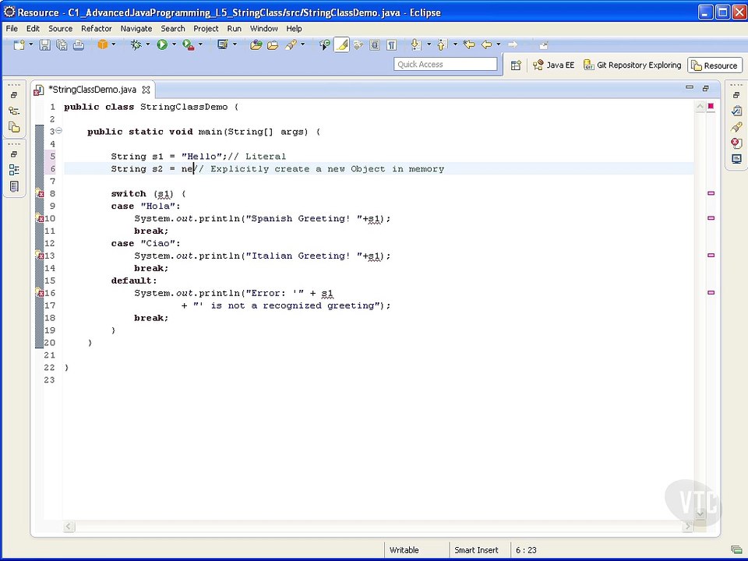The height and width of the screenshot is (561, 748).
Task: Open the Source menu
Action: pos(61,29)
